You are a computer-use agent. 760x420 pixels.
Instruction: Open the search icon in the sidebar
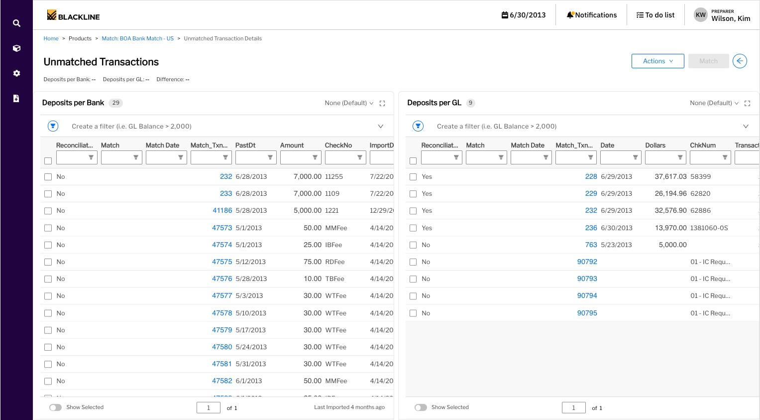16,23
